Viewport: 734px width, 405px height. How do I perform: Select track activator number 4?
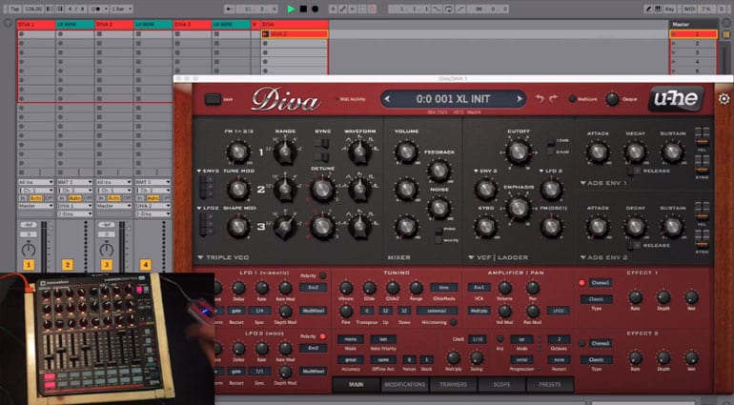145,265
